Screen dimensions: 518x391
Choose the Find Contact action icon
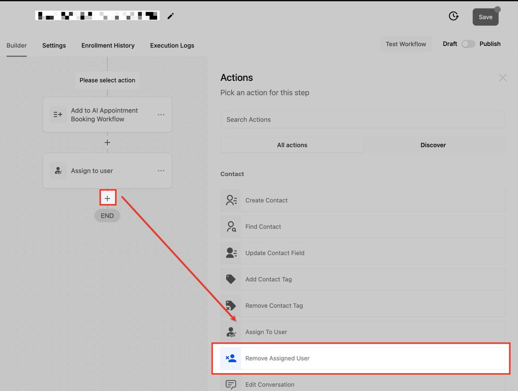(231, 226)
